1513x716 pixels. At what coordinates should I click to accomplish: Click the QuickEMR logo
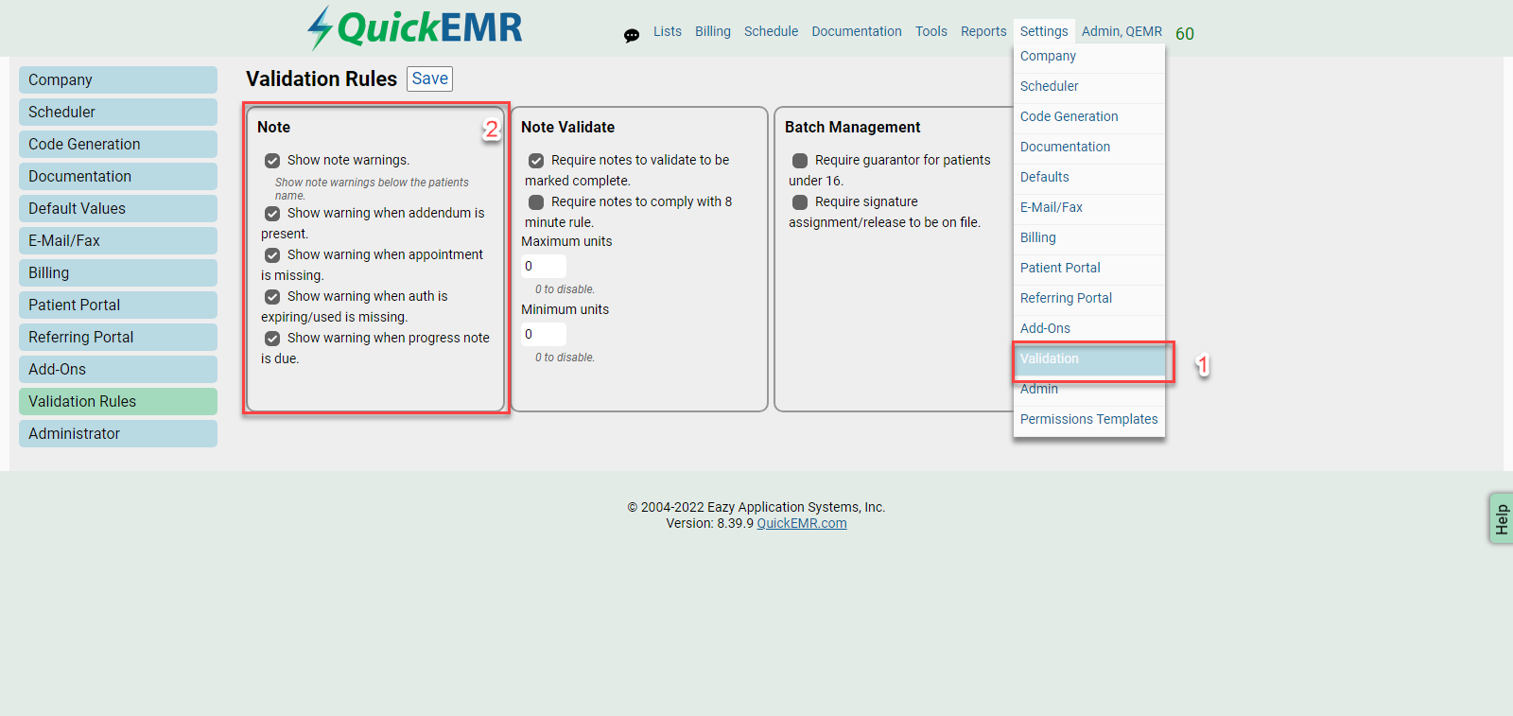414,27
